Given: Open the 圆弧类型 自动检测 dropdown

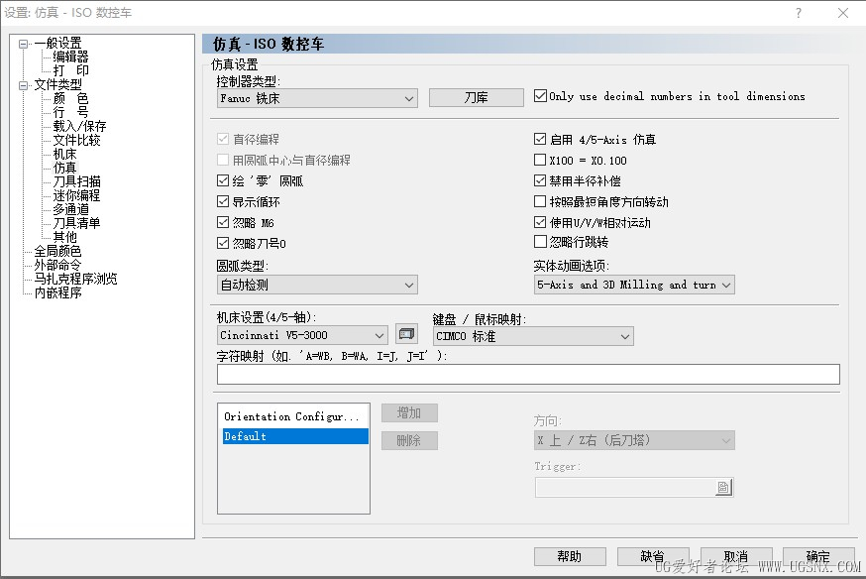Looking at the screenshot, I should coord(411,285).
